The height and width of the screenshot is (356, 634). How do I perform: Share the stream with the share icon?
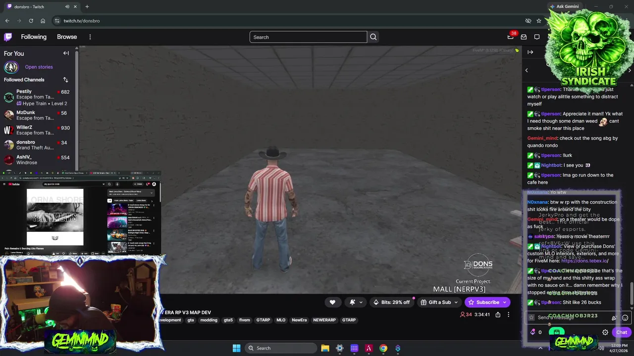498,314
